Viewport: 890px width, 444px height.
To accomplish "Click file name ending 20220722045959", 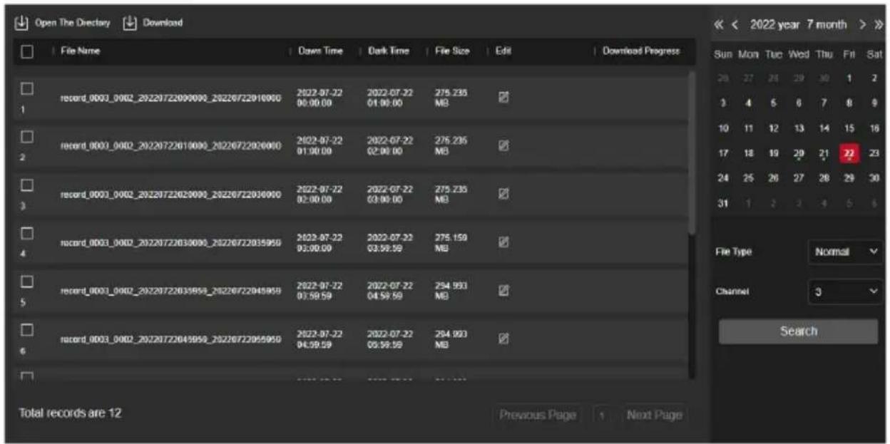I will click(x=170, y=291).
